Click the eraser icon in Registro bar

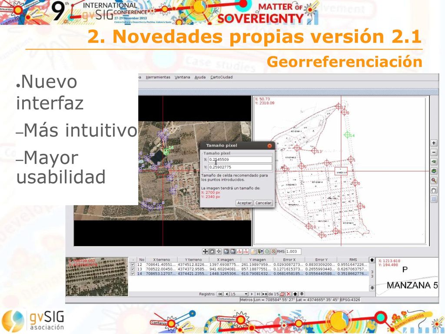tap(282, 294)
